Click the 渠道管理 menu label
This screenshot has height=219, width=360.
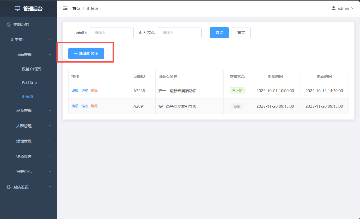click(x=24, y=156)
